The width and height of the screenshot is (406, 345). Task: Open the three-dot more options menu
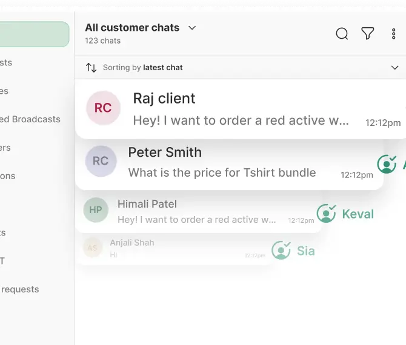(x=393, y=34)
